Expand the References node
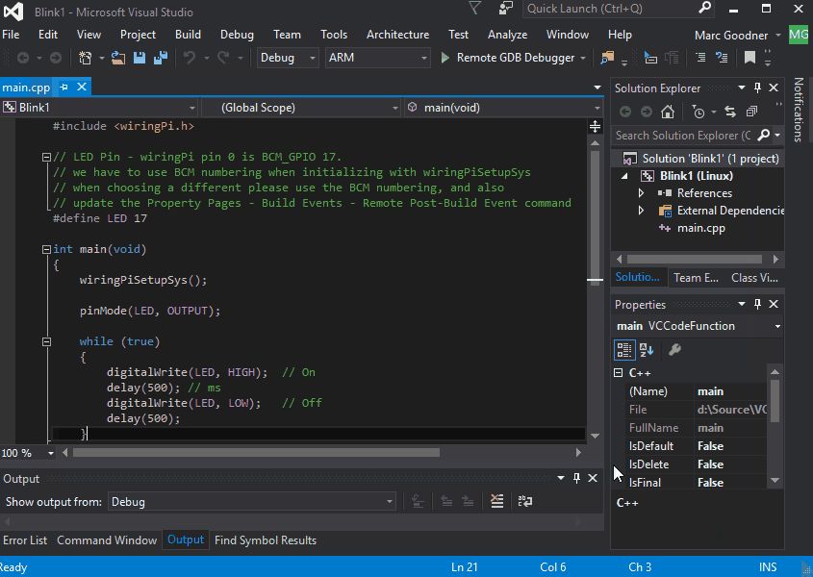 pyautogui.click(x=642, y=193)
